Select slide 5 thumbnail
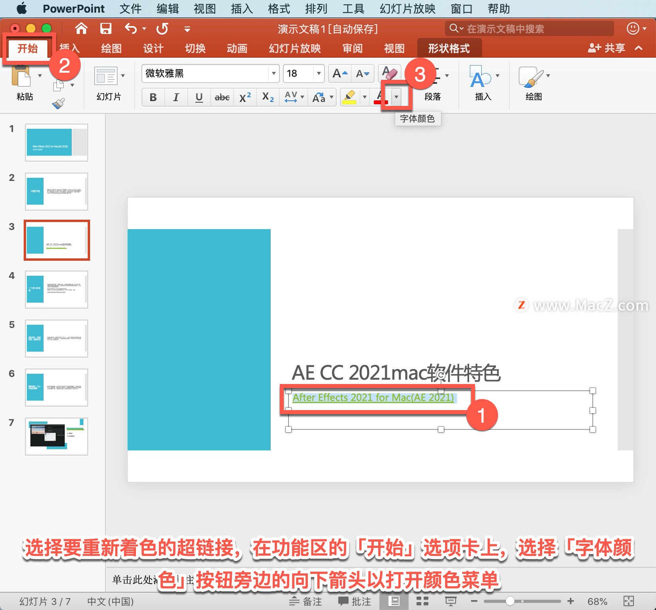 pyautogui.click(x=57, y=339)
